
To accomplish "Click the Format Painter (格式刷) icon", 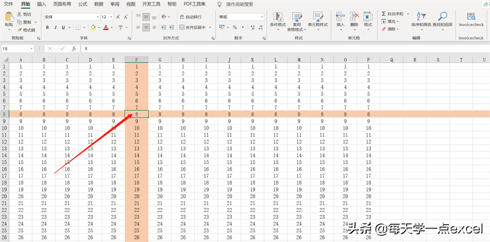I will (x=19, y=30).
